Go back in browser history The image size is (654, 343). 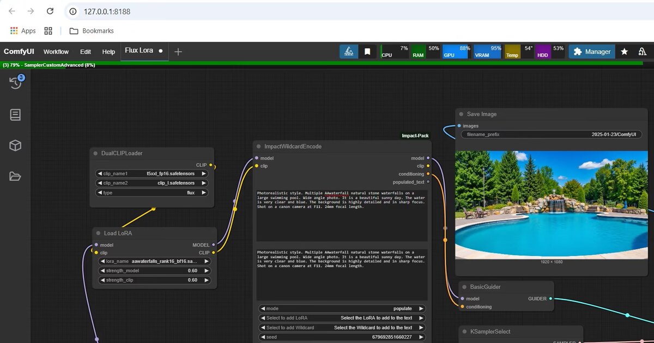click(12, 11)
